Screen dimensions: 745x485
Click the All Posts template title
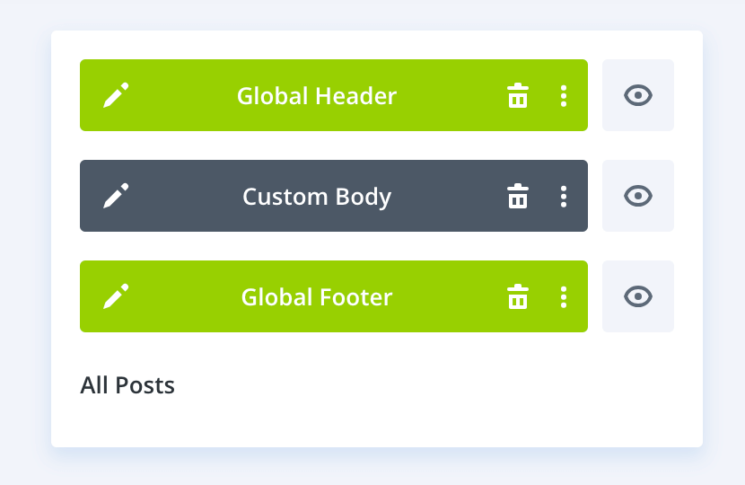127,385
